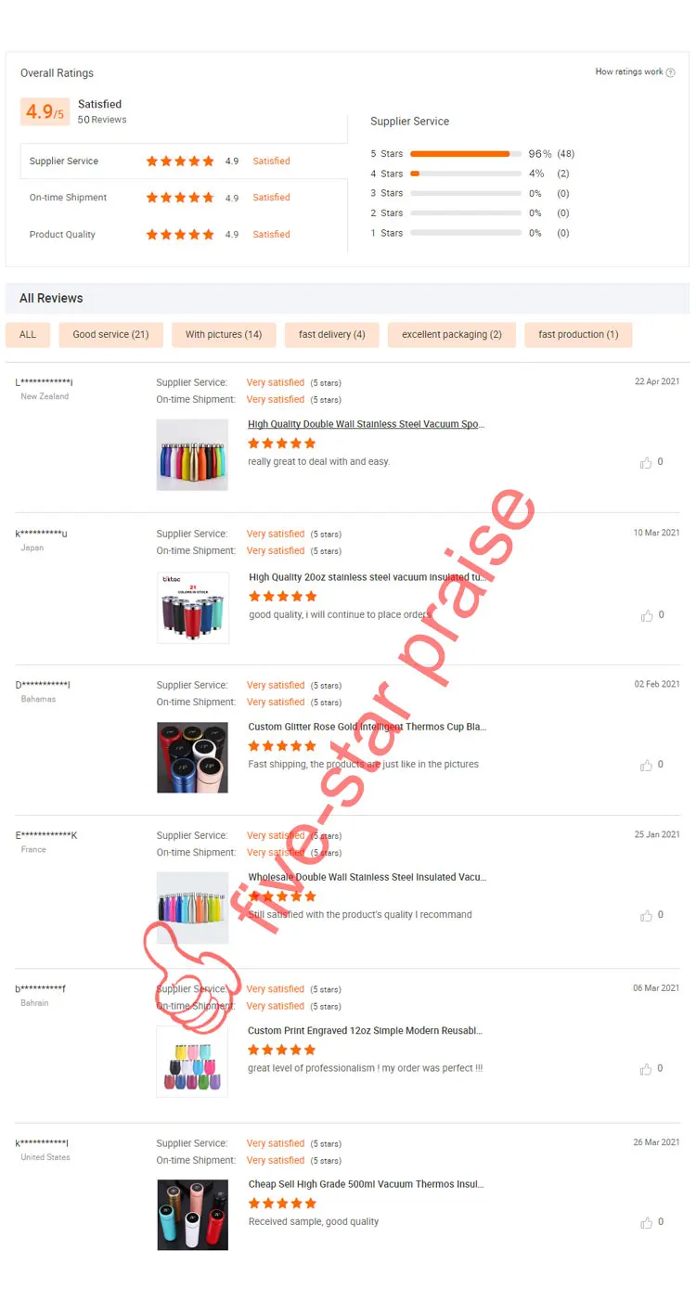This screenshot has height=1302, width=696.
Task: Filter by excellent packaging (2) tag
Action: [452, 335]
